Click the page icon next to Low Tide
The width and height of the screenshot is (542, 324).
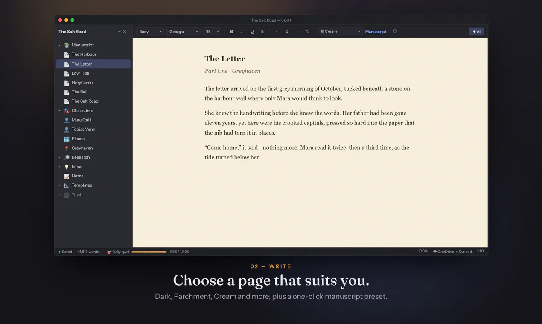[x=67, y=73]
